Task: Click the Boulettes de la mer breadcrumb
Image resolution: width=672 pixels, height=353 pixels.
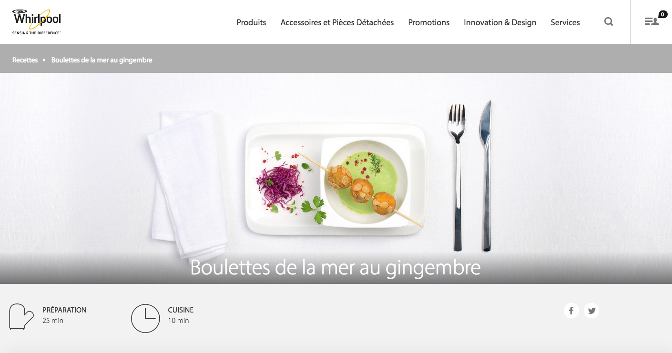Action: pyautogui.click(x=102, y=60)
